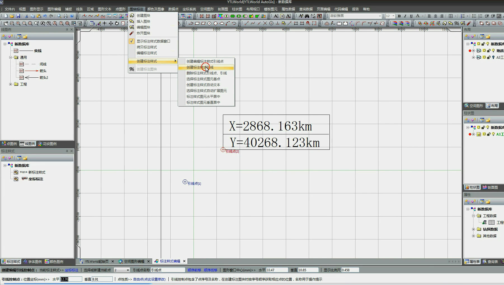The height and width of the screenshot is (285, 504).
Task: Click the Zoom in magnifier icon
Action: [18, 23]
